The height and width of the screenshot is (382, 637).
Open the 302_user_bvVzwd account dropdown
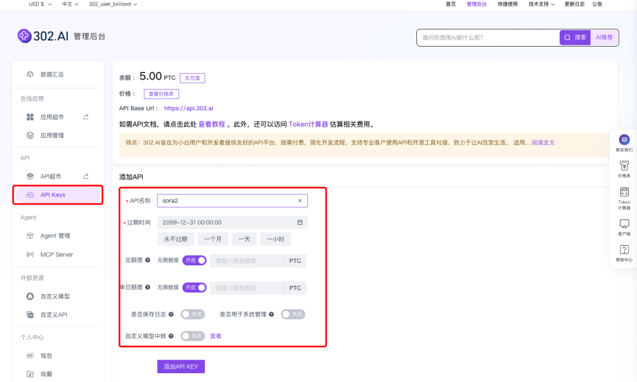[x=113, y=4]
